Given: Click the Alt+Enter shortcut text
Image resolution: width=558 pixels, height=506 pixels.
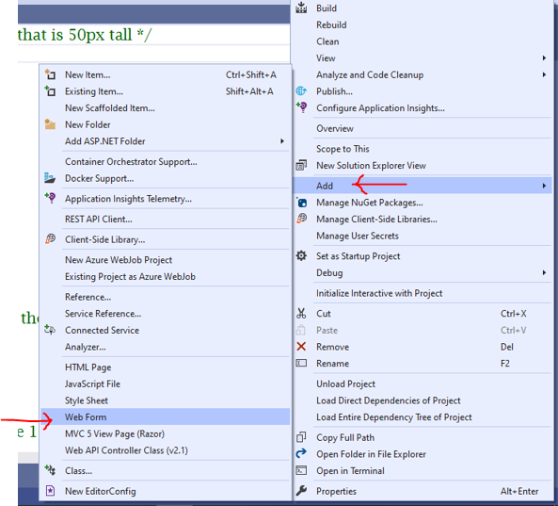Looking at the screenshot, I should click(519, 491).
